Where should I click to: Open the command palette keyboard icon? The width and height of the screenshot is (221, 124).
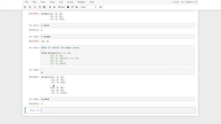tap(100, 7)
